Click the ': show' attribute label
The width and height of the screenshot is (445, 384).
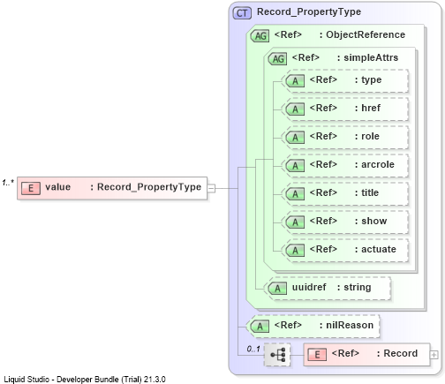(x=371, y=221)
